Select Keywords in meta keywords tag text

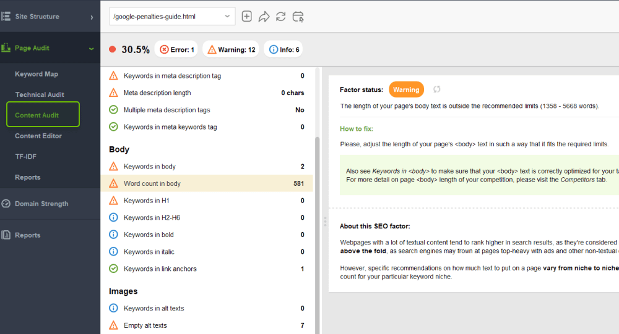(x=171, y=127)
